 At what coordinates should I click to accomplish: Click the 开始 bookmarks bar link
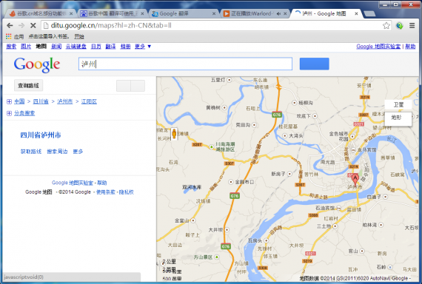click(79, 36)
